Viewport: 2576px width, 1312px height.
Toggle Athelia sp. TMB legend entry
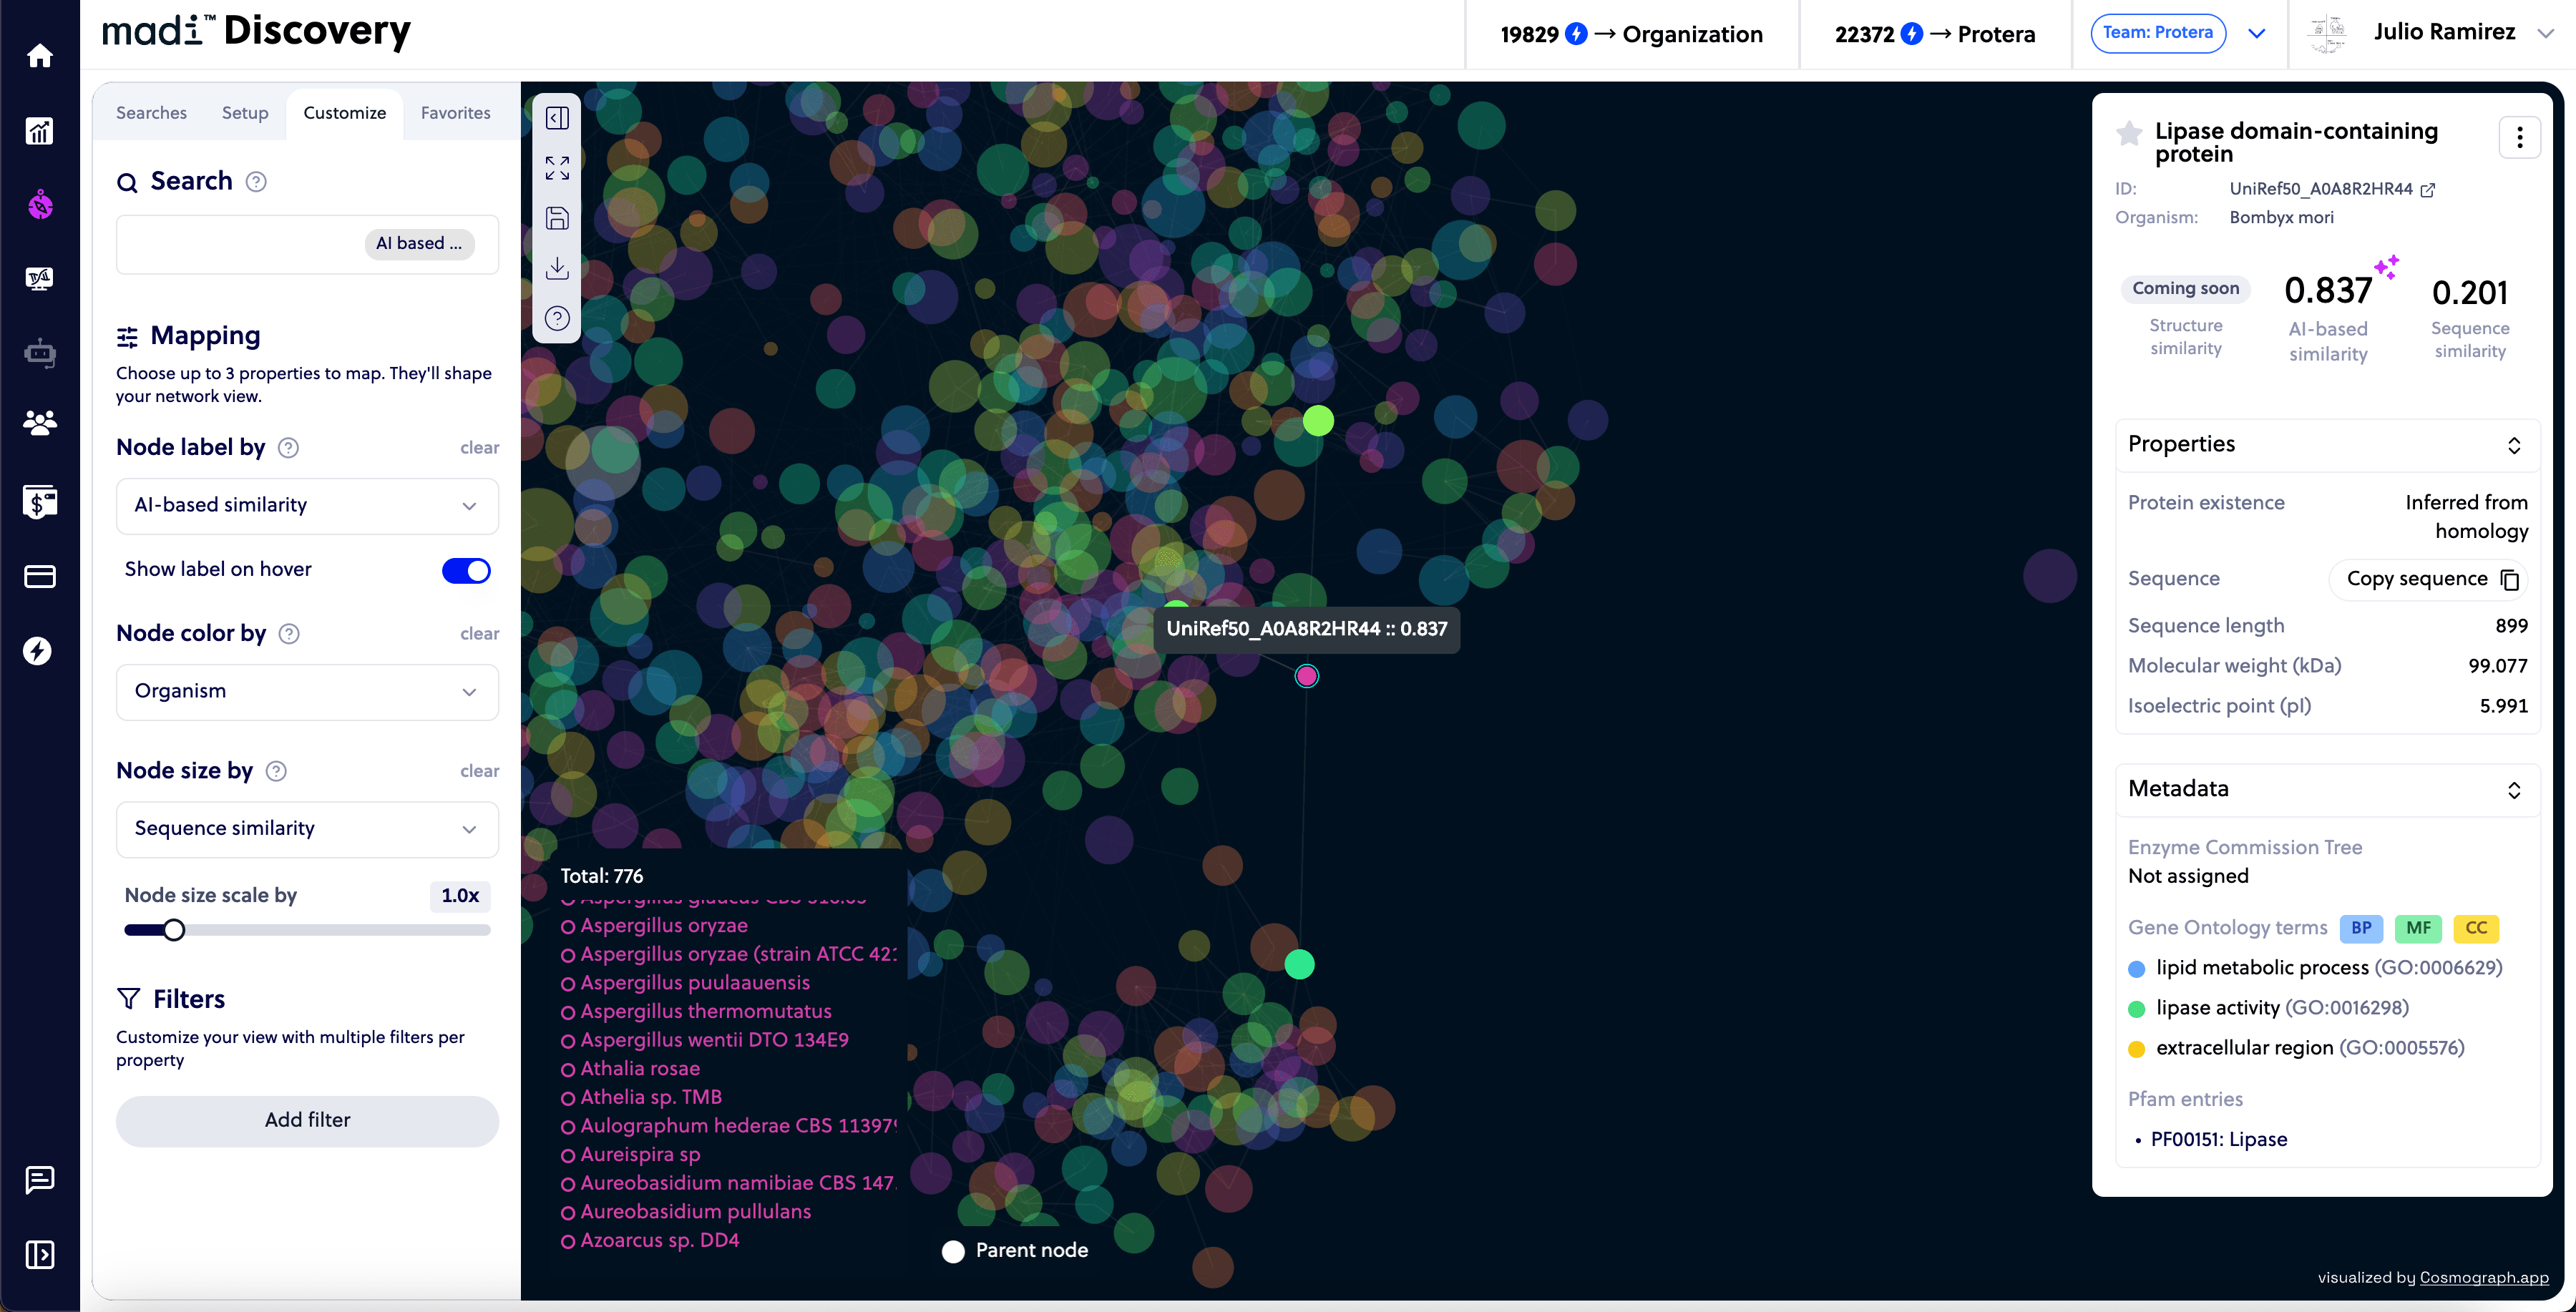[642, 1098]
